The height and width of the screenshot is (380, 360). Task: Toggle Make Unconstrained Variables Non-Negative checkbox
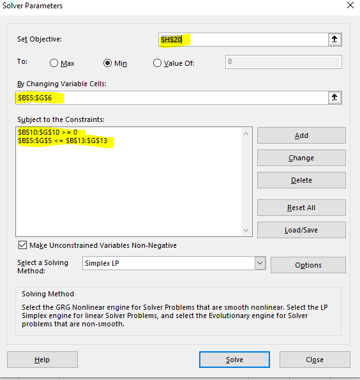(x=22, y=245)
